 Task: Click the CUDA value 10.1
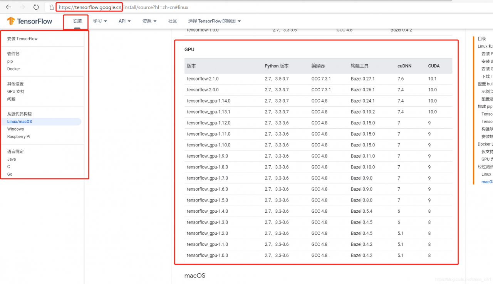(x=432, y=79)
